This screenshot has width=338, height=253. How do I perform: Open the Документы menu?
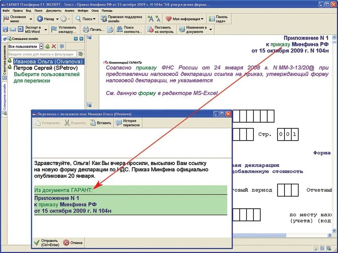[54, 11]
